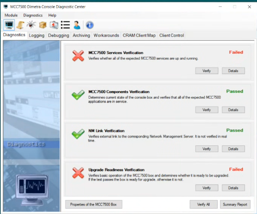Click the Failed status of Upgrade Readiness
Image resolution: width=257 pixels, height=214 pixels.
(236, 169)
